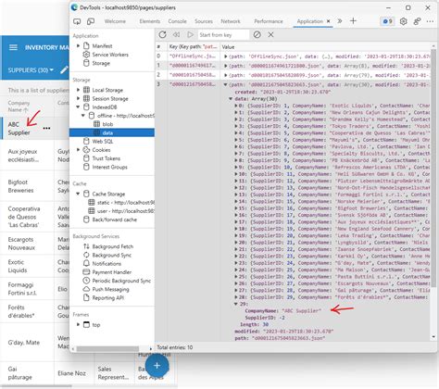Open Reporting API item

107,298
